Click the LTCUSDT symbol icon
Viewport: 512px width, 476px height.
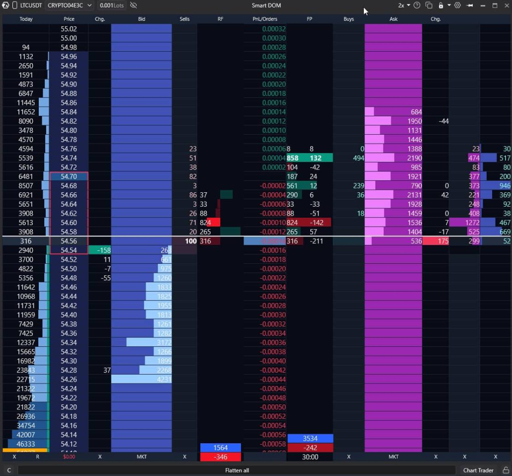pos(15,5)
